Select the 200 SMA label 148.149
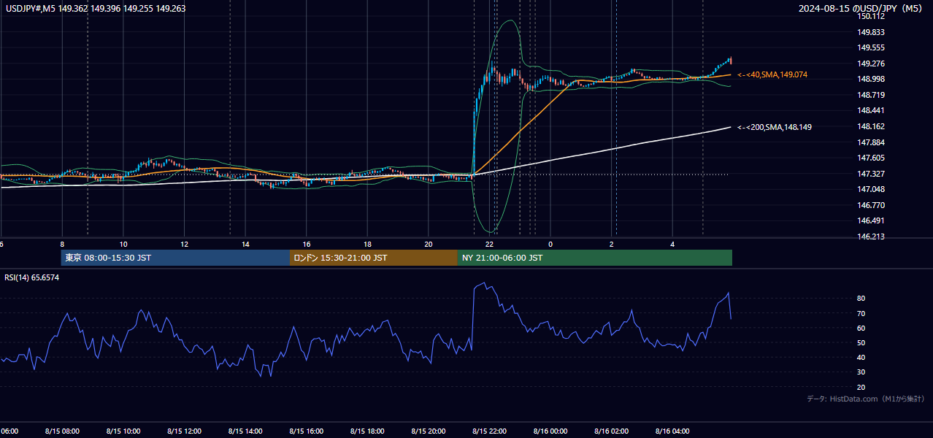This screenshot has width=933, height=438. (x=775, y=127)
